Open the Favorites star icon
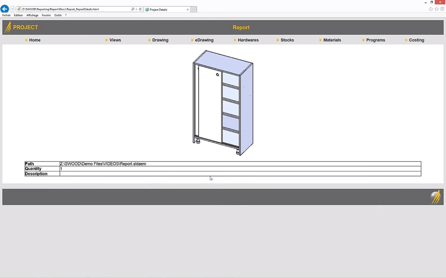 pyautogui.click(x=436, y=9)
